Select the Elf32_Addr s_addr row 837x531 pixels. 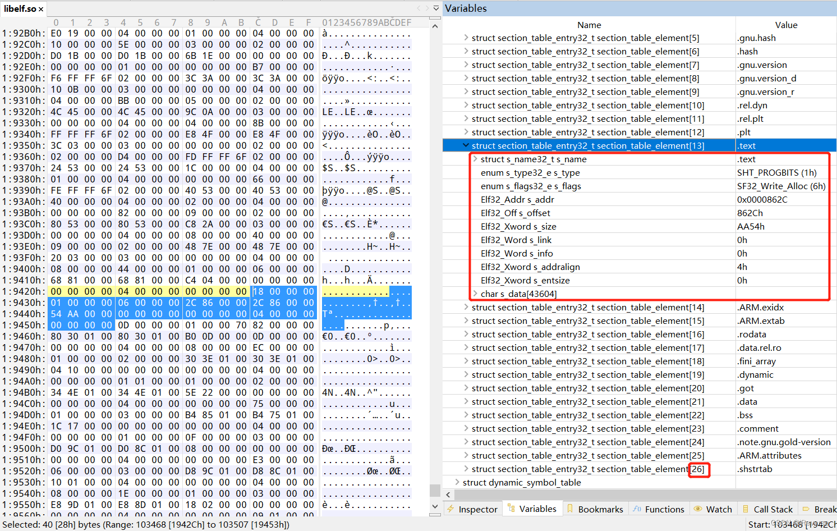640,199
